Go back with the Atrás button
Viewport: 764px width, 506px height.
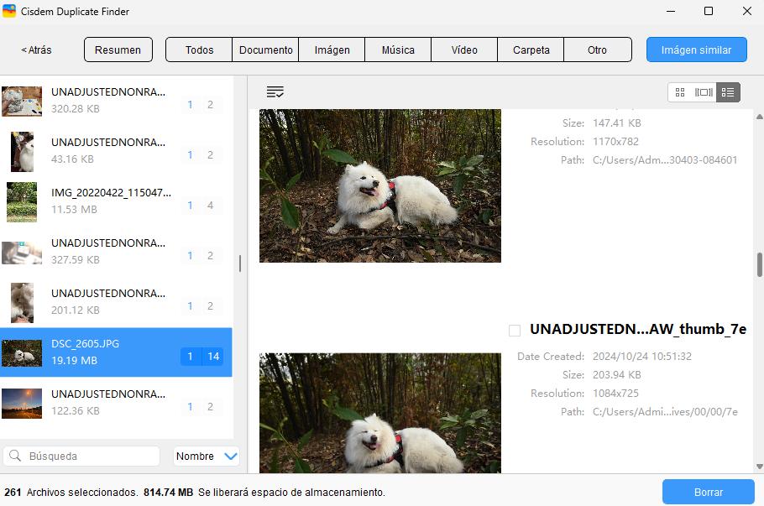[36, 50]
